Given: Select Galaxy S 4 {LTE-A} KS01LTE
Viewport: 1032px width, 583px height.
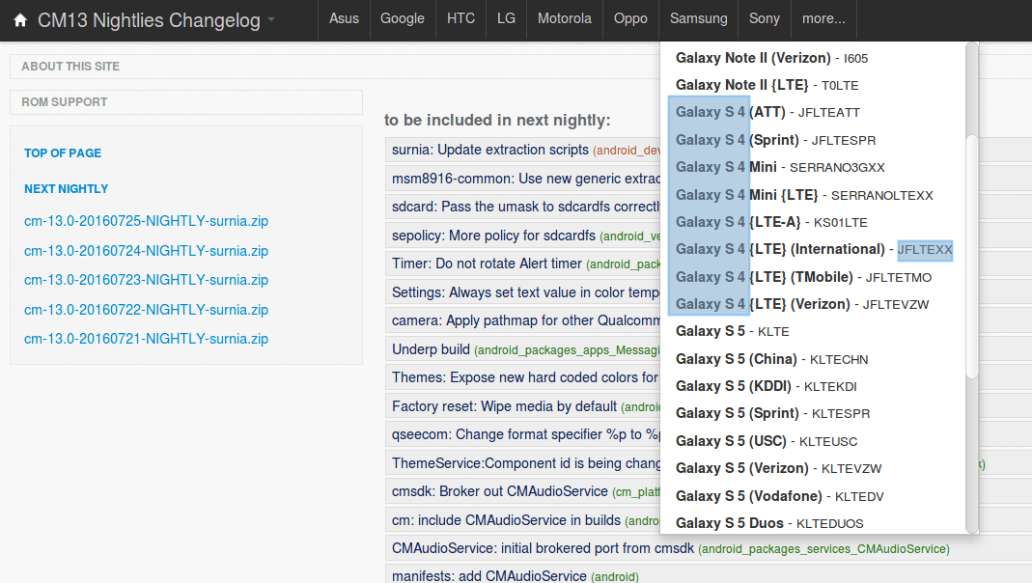Looking at the screenshot, I should (x=771, y=222).
